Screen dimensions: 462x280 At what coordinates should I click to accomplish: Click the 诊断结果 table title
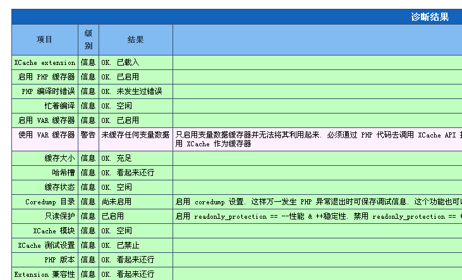430,17
